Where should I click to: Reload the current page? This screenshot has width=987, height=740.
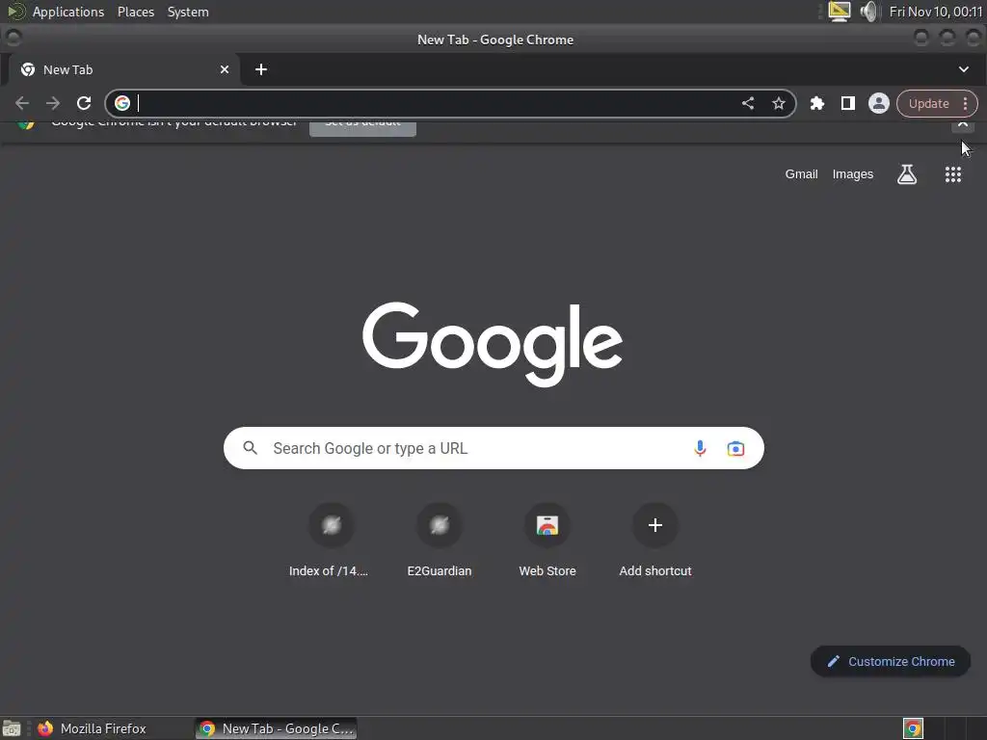[x=84, y=103]
